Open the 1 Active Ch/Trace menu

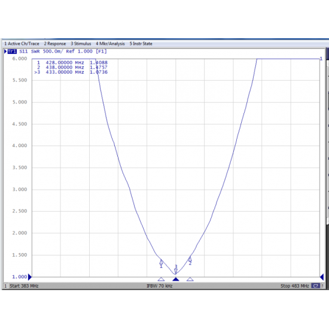pyautogui.click(x=22, y=44)
